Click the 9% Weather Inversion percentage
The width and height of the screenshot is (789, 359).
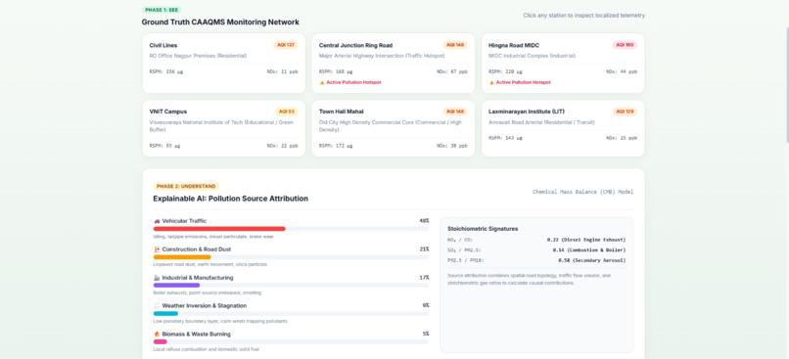[426, 306]
